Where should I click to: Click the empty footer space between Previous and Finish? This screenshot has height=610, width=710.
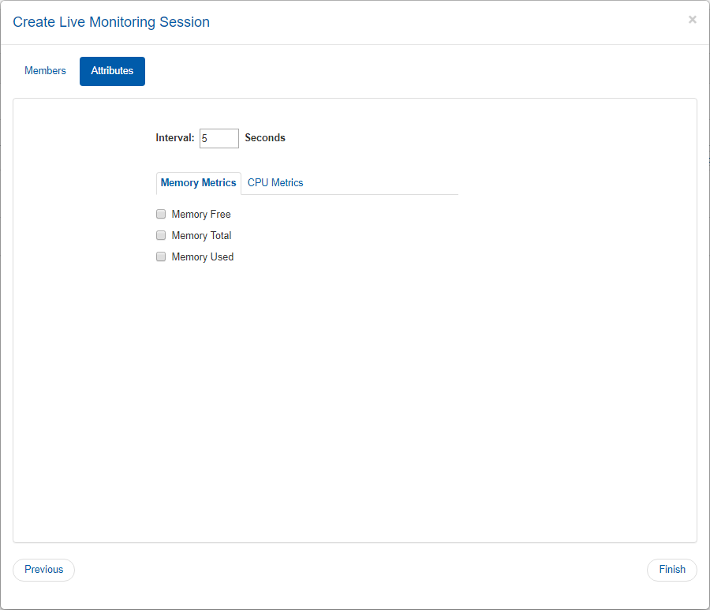(x=355, y=570)
